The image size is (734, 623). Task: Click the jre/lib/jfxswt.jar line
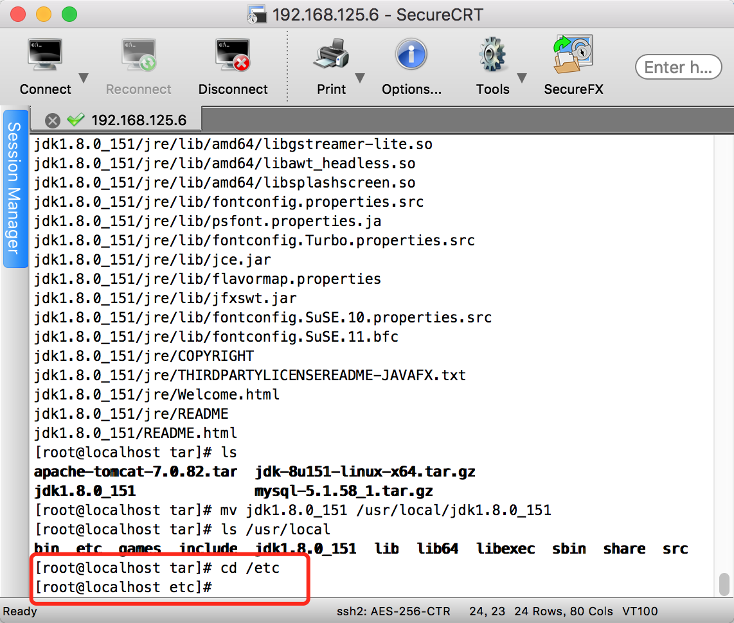(165, 299)
